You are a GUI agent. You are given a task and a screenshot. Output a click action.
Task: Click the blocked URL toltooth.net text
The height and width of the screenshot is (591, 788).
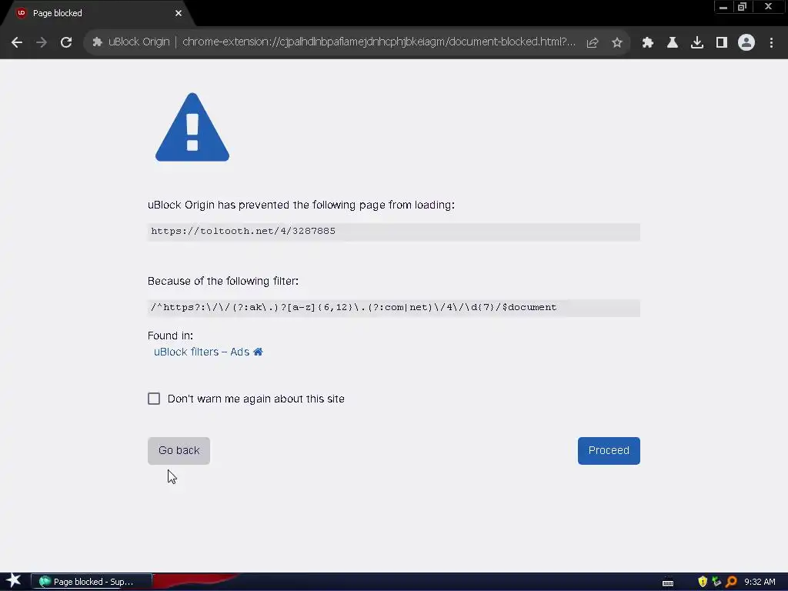[243, 231]
